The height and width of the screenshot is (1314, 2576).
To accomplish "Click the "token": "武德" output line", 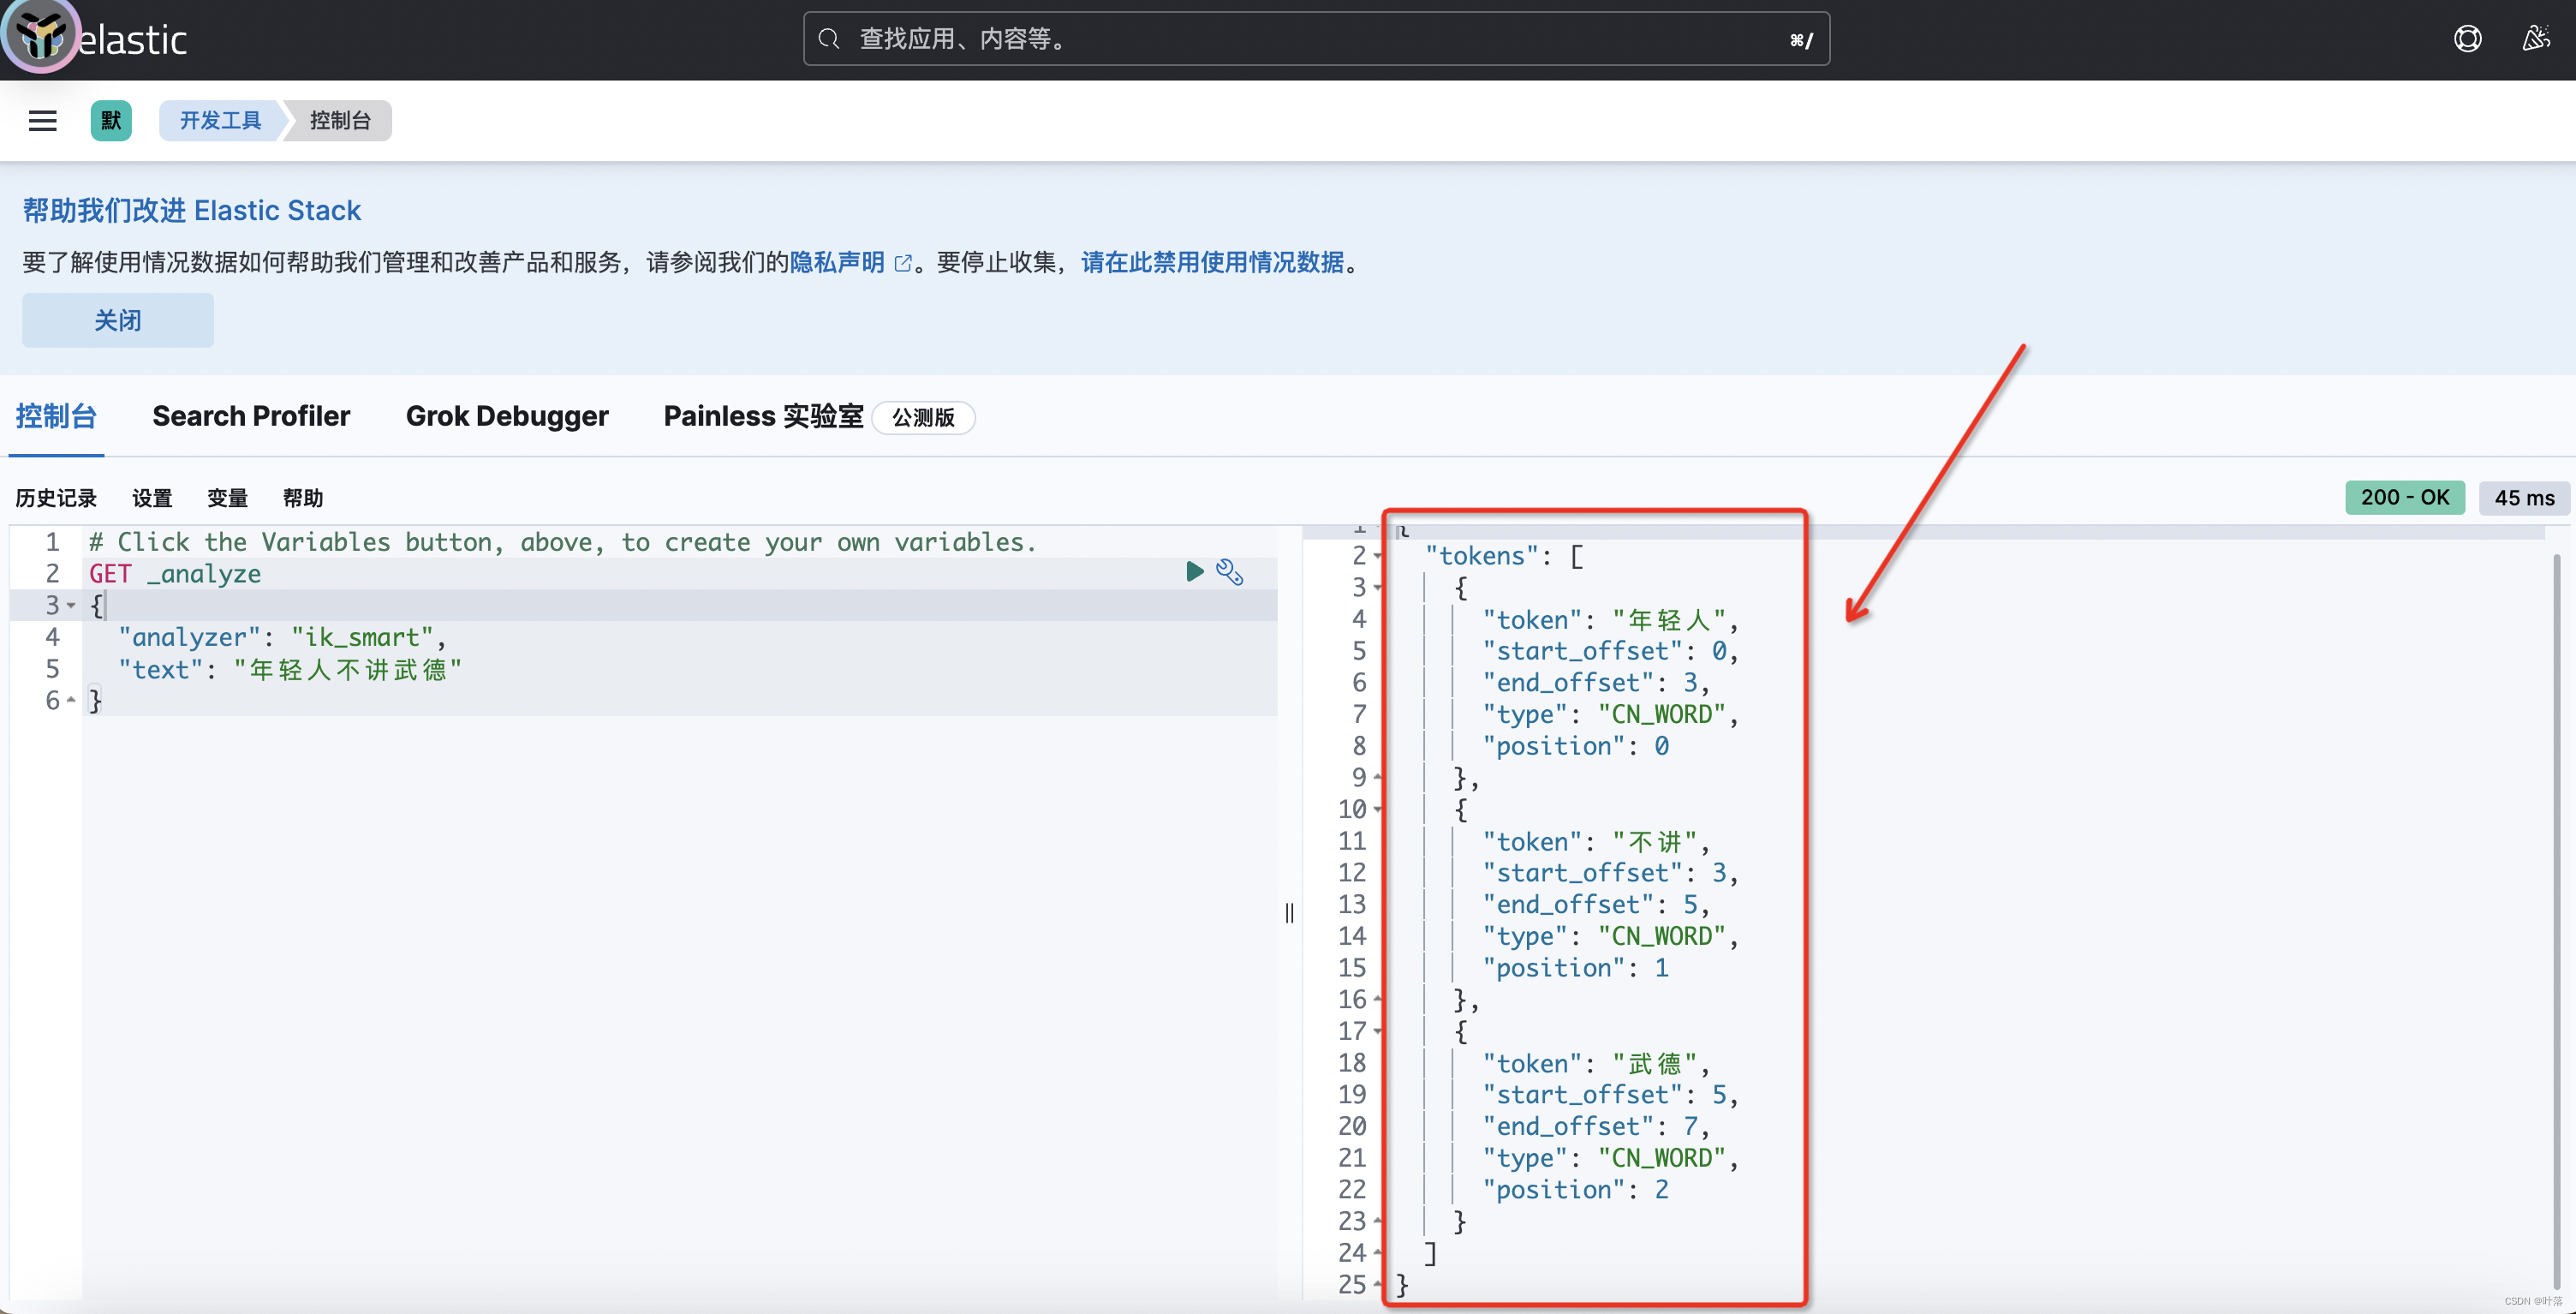I will tap(1596, 1063).
